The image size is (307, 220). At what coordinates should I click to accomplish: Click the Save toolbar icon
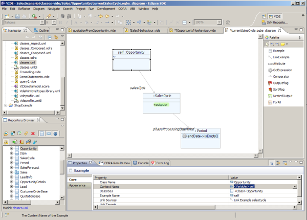point(17,16)
